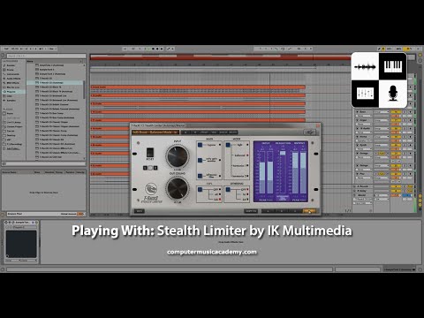
Task: Toggle the Unity gain monitor button
Action: click(x=200, y=160)
